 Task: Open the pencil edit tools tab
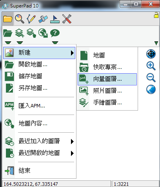[x=31, y=19]
